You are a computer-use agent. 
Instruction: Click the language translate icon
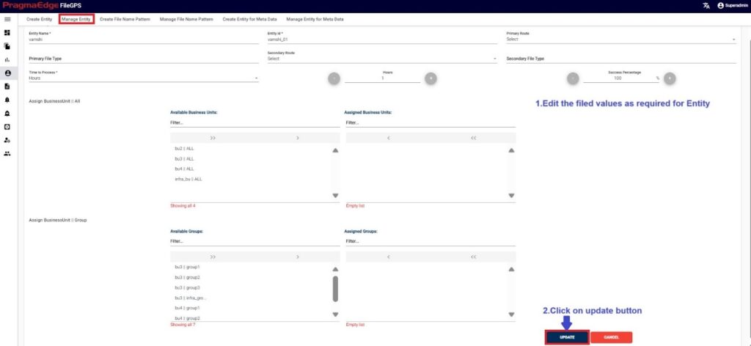coord(706,6)
